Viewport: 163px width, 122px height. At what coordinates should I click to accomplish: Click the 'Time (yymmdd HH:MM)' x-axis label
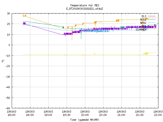85,120
